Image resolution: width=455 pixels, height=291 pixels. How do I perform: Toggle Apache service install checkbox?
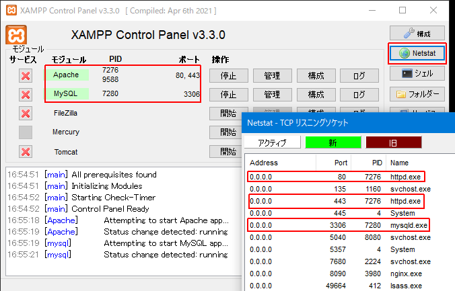(26, 76)
